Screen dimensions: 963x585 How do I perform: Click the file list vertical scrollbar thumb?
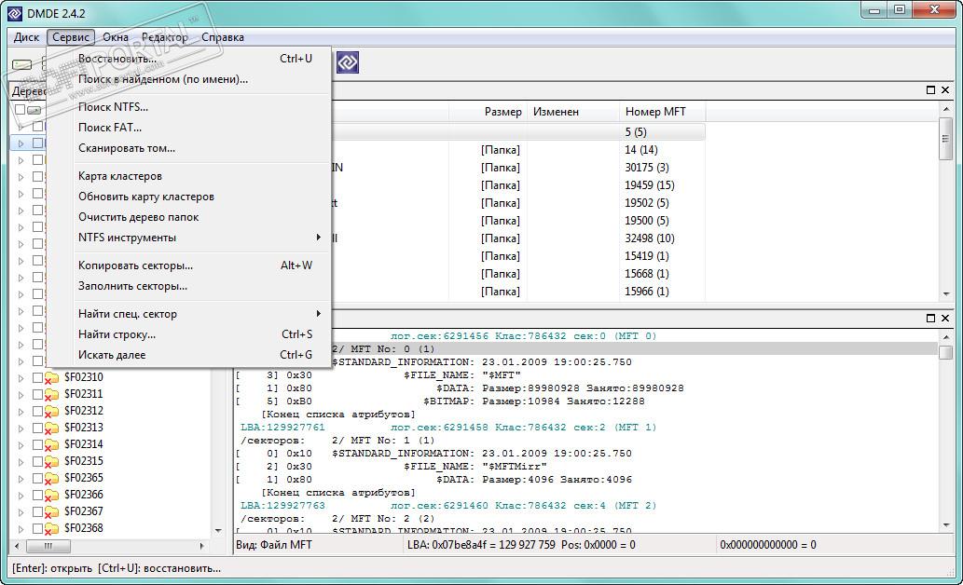[945, 138]
